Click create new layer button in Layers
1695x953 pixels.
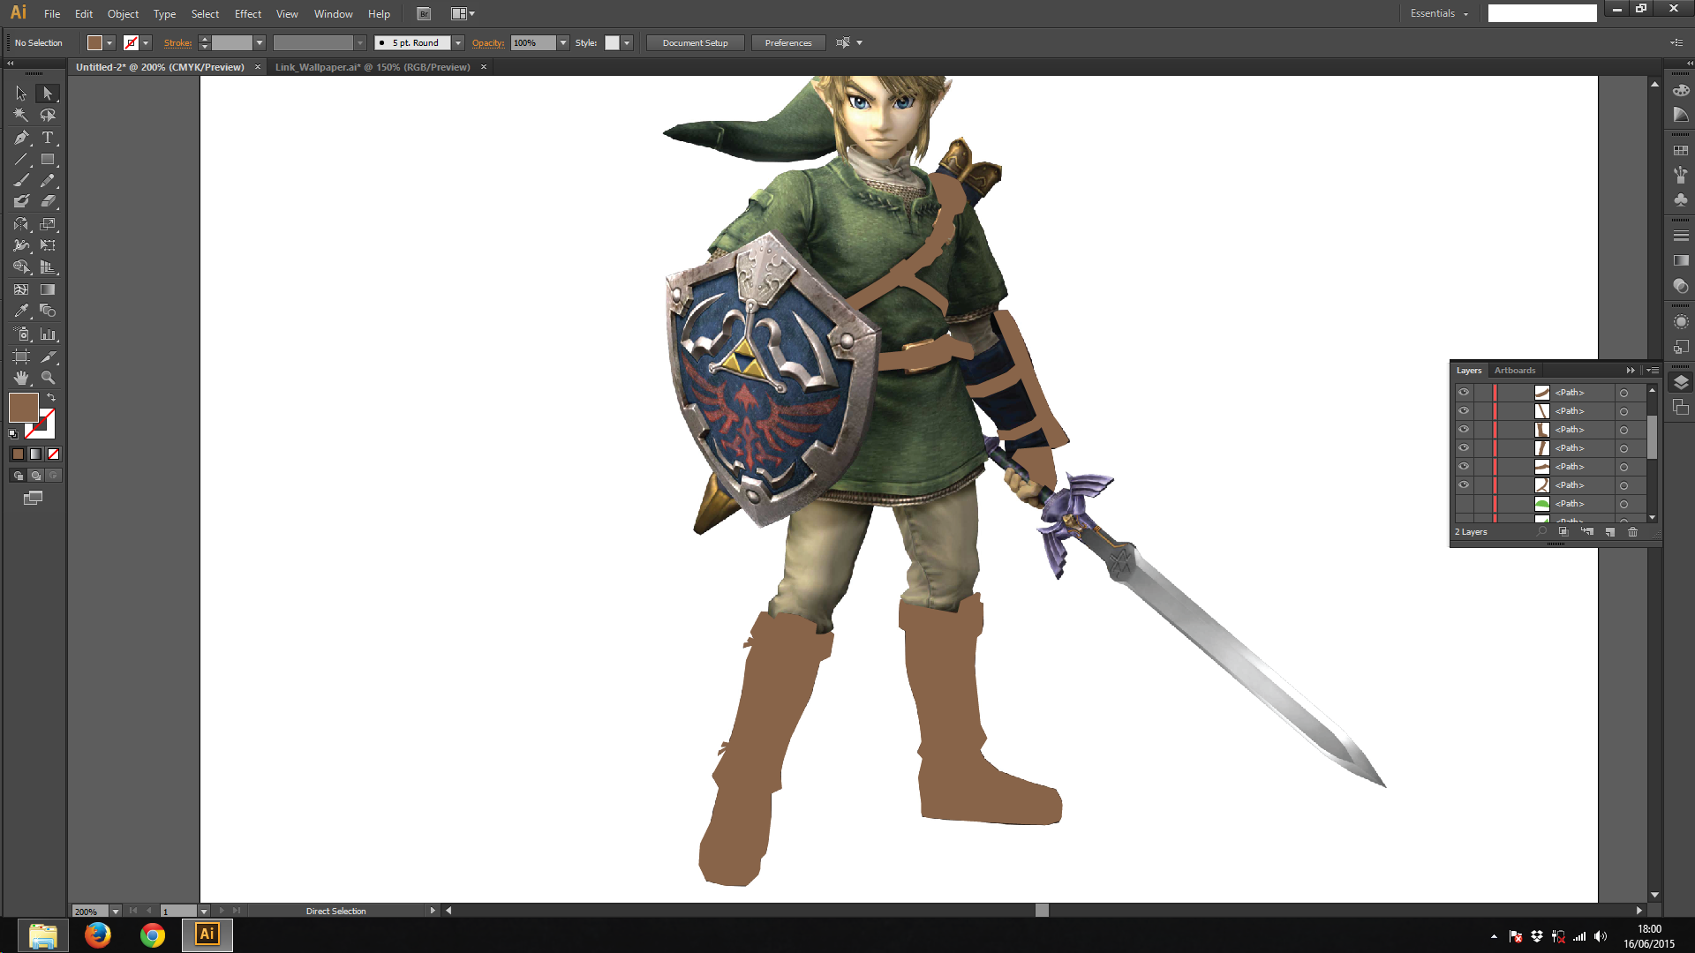point(1610,532)
